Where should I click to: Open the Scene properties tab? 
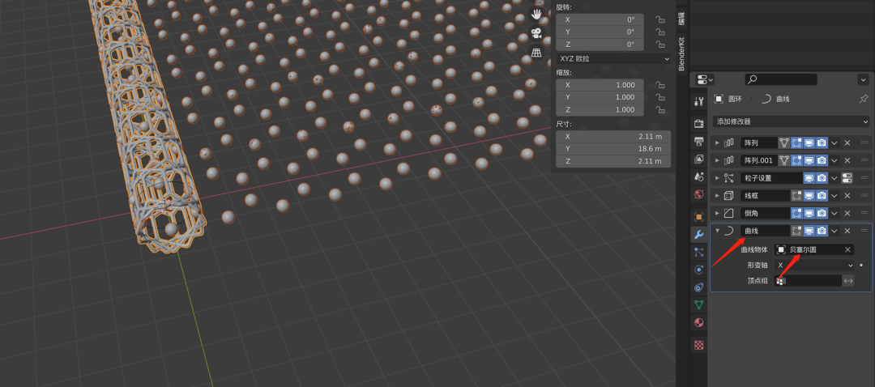click(x=698, y=176)
